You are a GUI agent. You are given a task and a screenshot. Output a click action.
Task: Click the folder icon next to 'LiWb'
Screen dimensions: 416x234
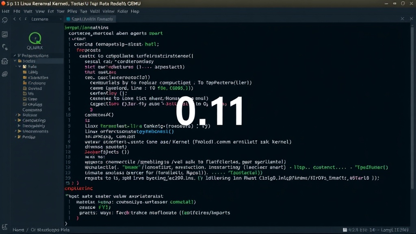tap(25, 72)
